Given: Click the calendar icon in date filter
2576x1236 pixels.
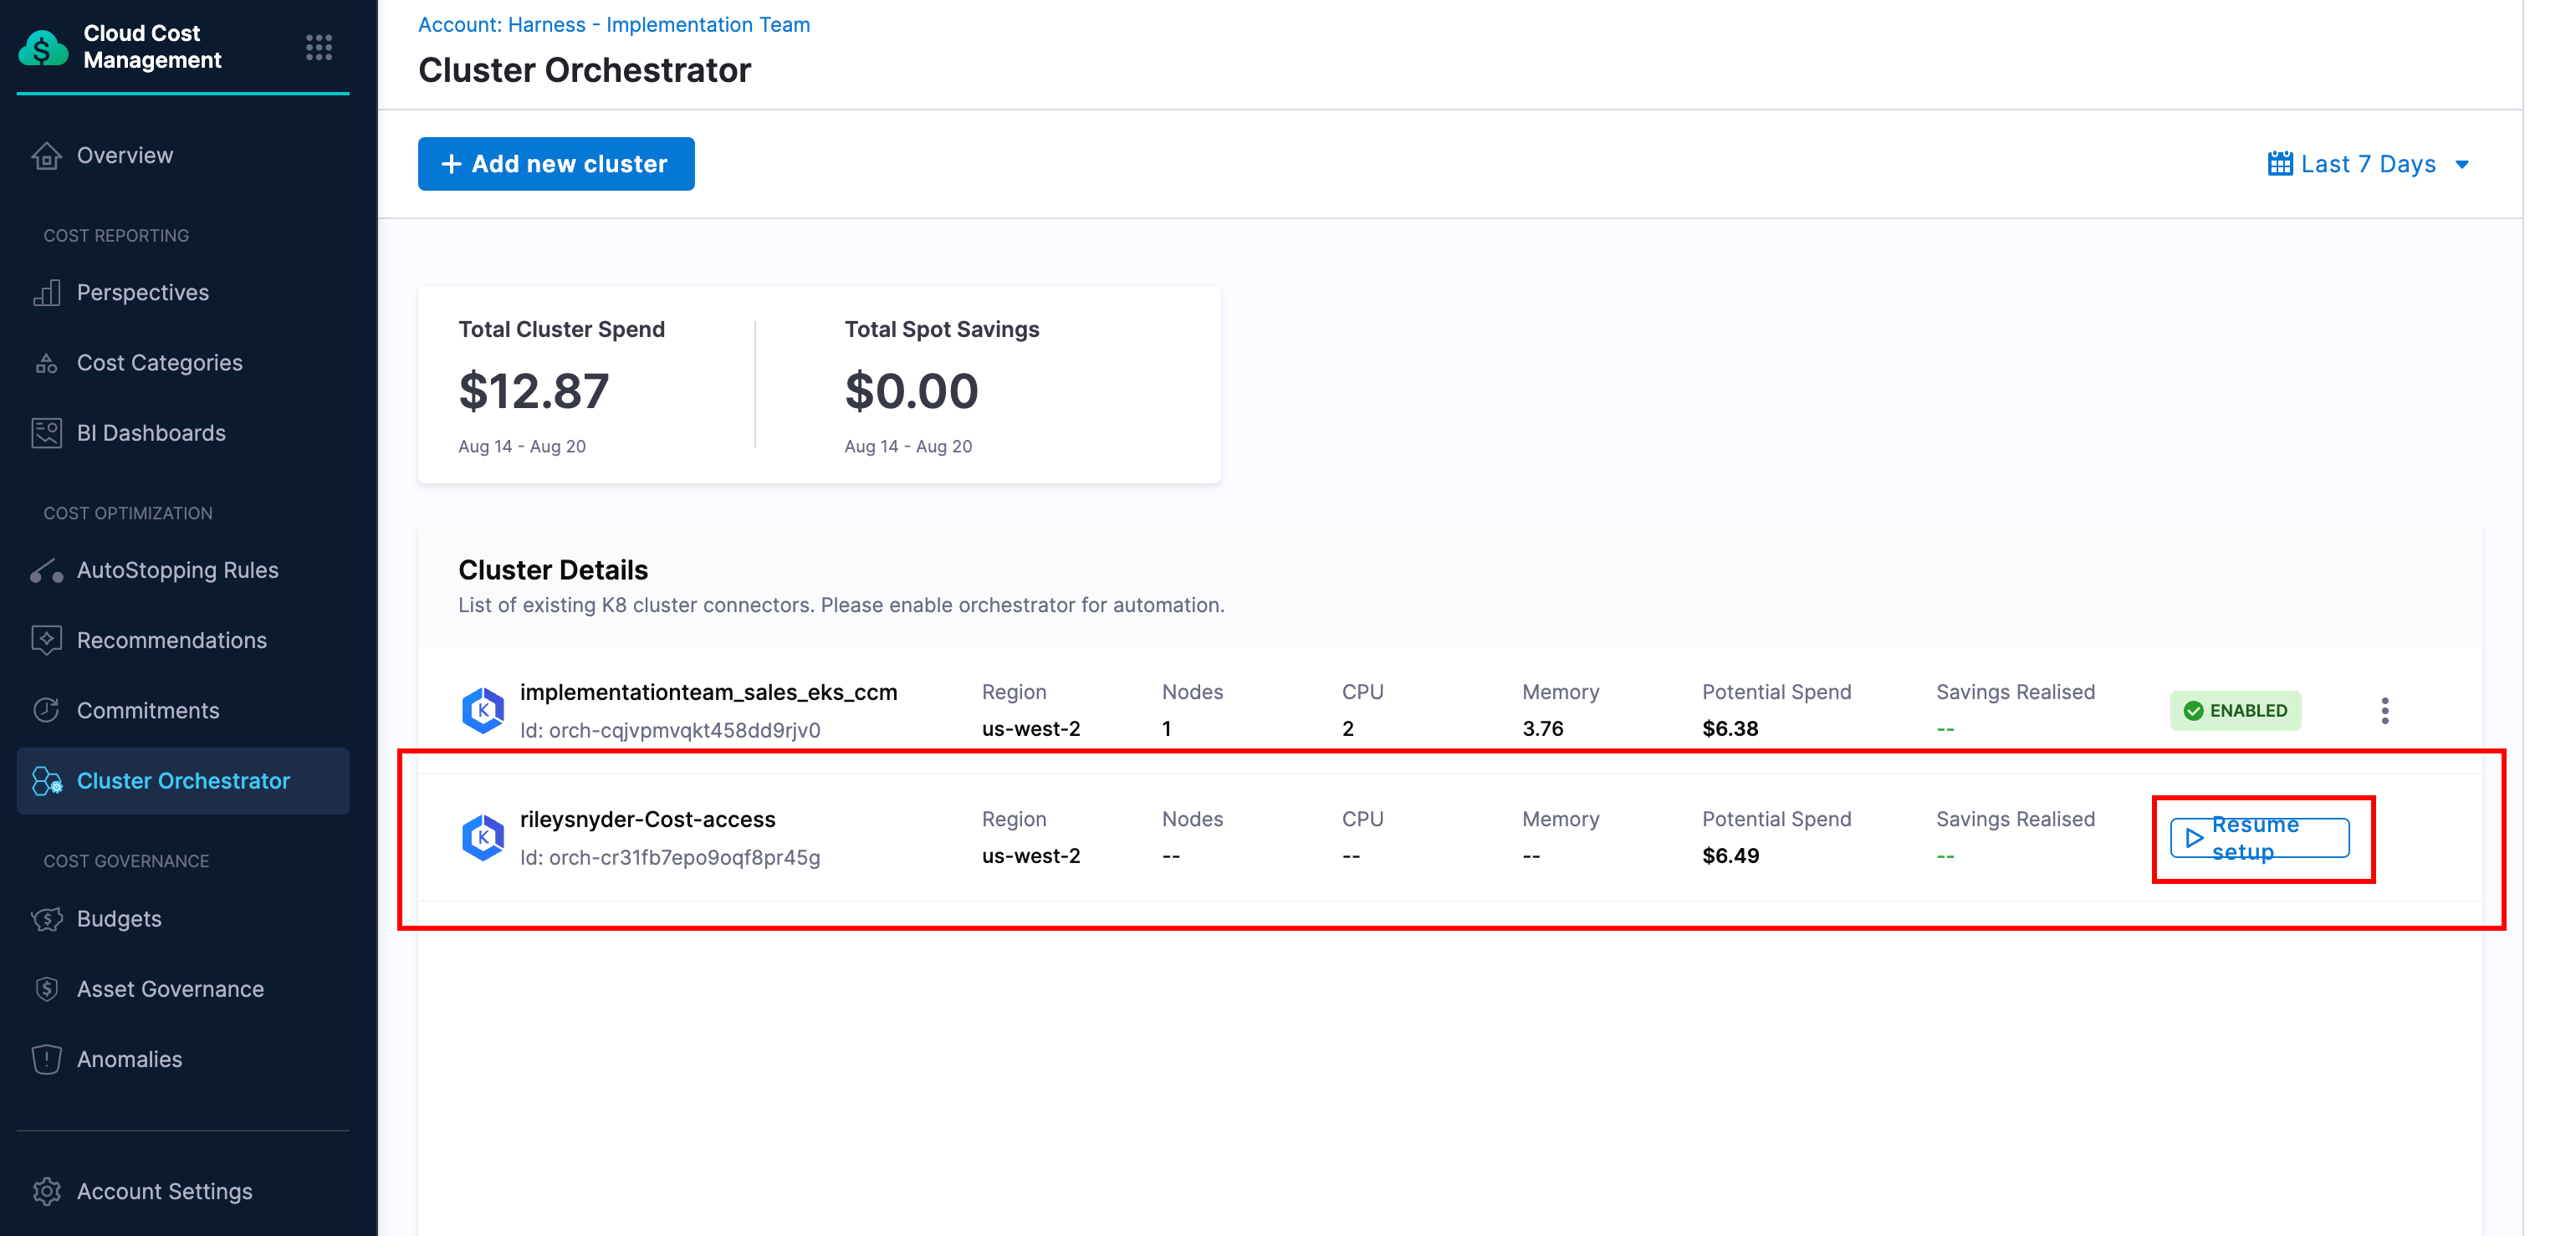Looking at the screenshot, I should 2280,164.
